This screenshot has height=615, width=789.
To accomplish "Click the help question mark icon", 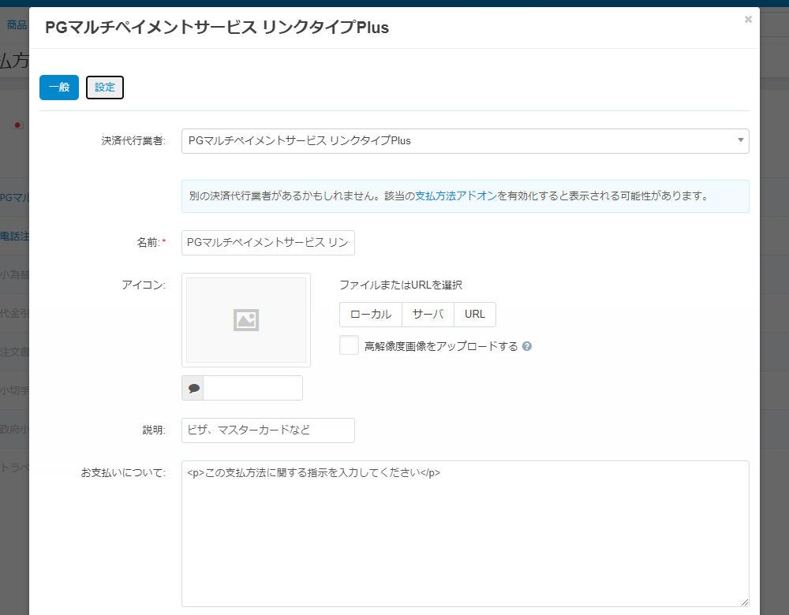I will point(527,346).
